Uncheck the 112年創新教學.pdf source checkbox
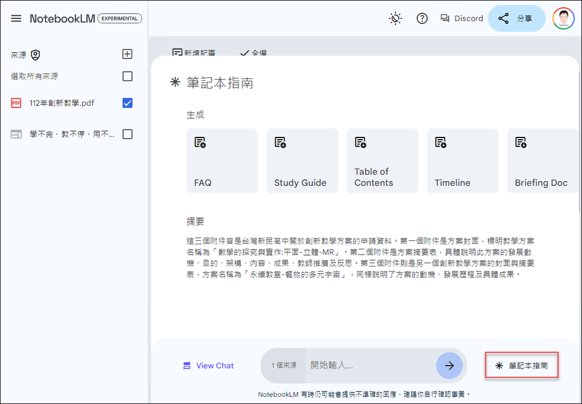582x404 pixels. click(127, 103)
